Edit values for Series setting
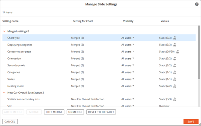This screenshot has height=126, width=201. pyautogui.click(x=175, y=79)
